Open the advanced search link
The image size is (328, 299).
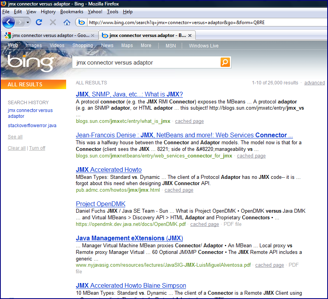point(314,83)
